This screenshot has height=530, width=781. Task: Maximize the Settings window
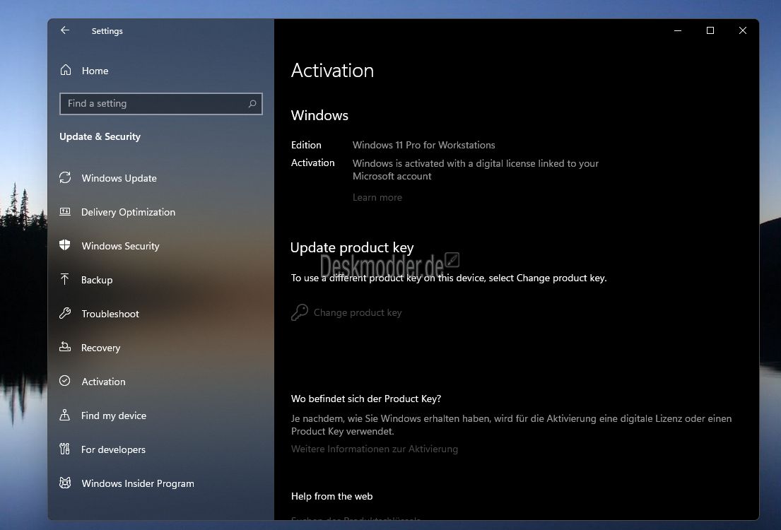tap(710, 30)
